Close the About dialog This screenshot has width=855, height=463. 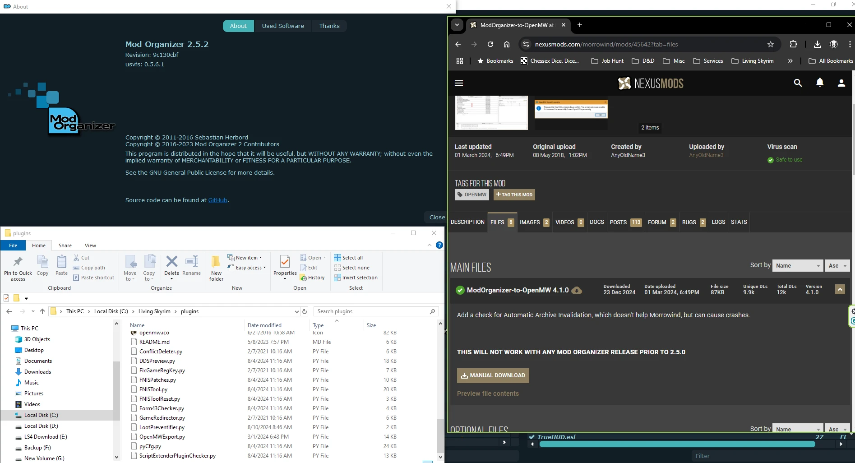point(437,217)
